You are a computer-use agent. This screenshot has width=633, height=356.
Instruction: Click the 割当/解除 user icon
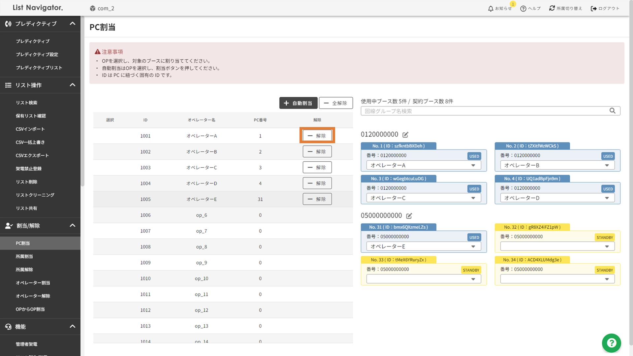[x=9, y=226]
